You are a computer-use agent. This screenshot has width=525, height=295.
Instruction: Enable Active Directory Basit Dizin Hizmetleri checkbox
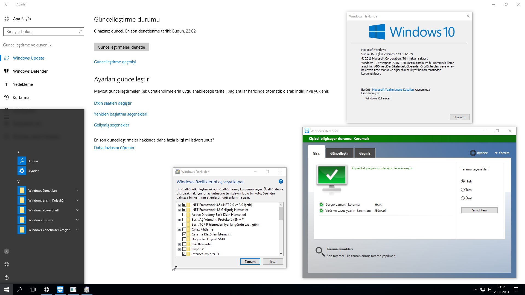tap(184, 215)
